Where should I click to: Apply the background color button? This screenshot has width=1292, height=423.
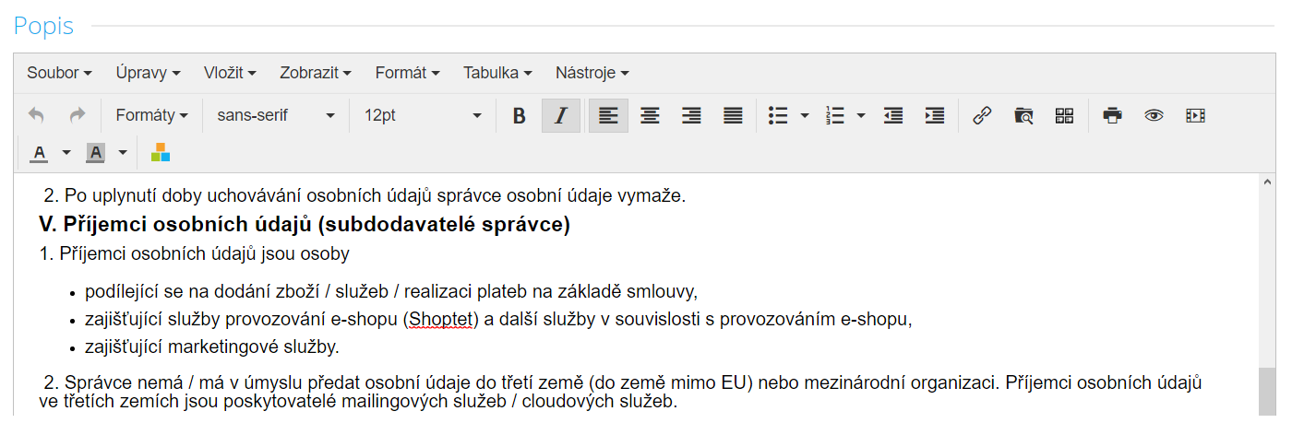(95, 152)
